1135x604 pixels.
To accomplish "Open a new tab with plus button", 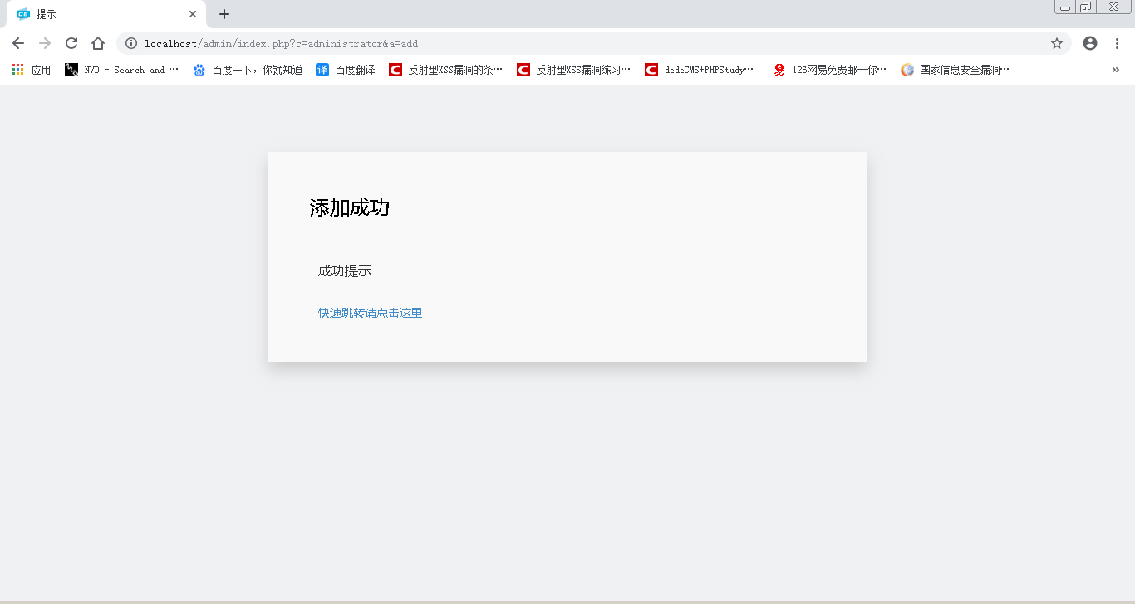I will [224, 14].
